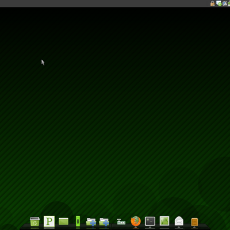Open the second folder with blue plus
This screenshot has width=230, height=230.
(104, 222)
